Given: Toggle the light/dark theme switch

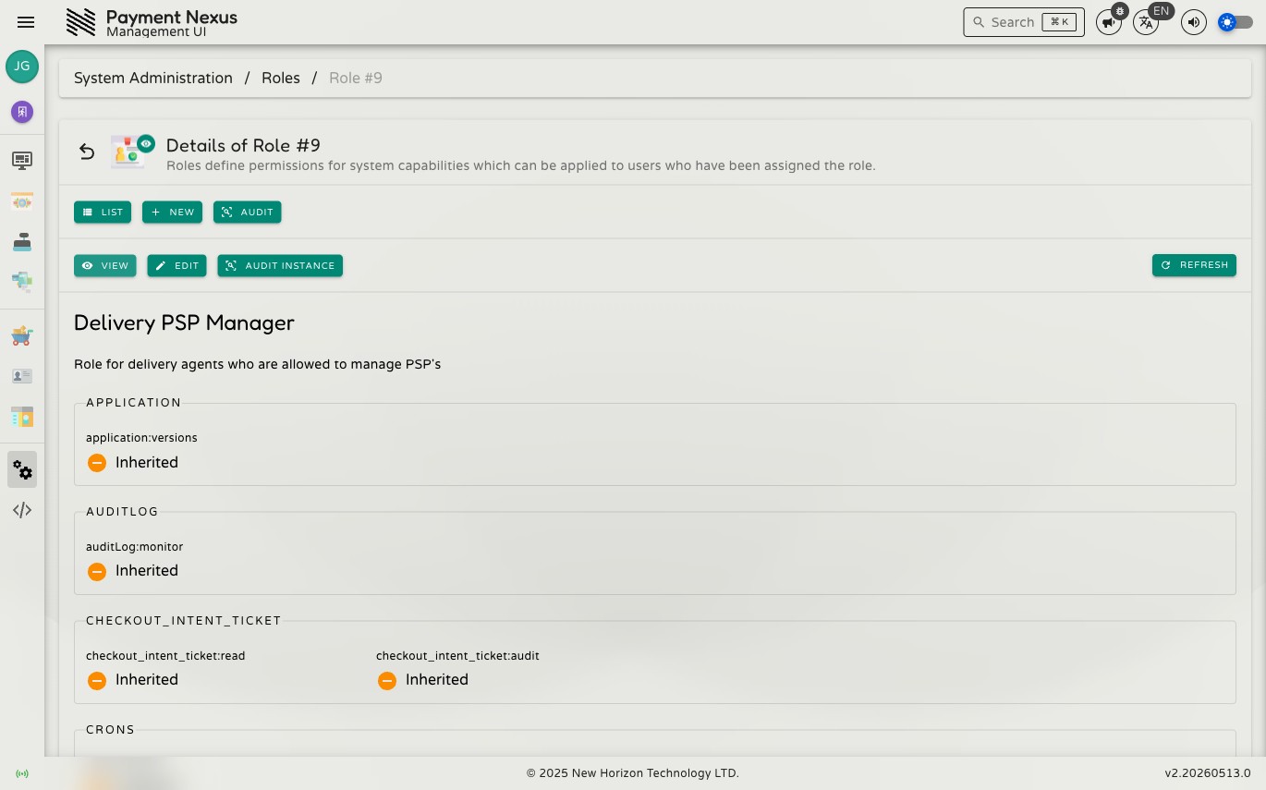Looking at the screenshot, I should (1236, 22).
